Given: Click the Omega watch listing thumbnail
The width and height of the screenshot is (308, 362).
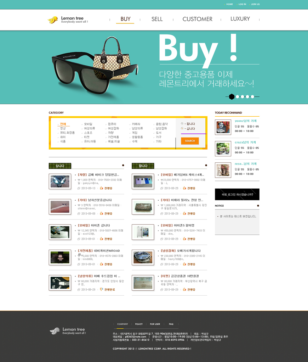Looking at the screenshot, I should pyautogui.click(x=143, y=257).
